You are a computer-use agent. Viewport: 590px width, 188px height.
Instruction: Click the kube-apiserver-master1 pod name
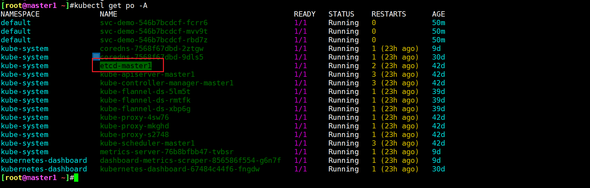[x=147, y=74]
